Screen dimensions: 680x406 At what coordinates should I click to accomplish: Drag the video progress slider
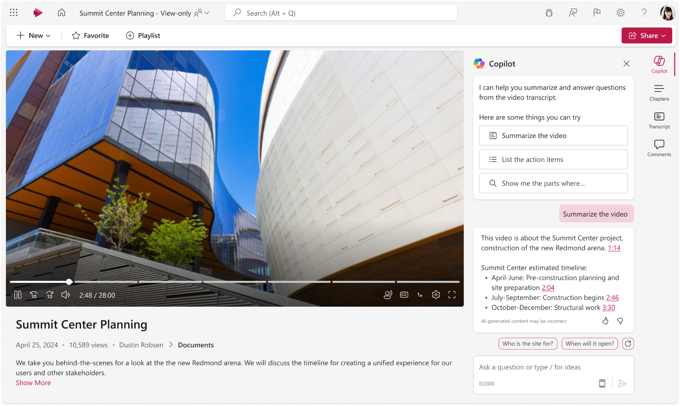[69, 281]
